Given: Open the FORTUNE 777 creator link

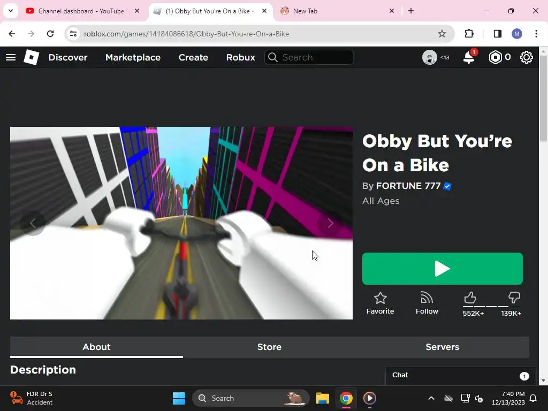Looking at the screenshot, I should point(408,186).
